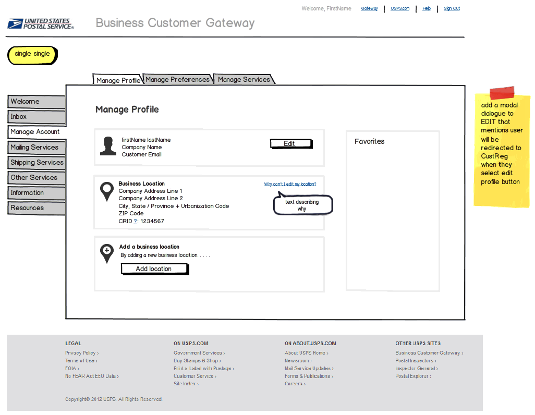The height and width of the screenshot is (415, 535).
Task: Open the Careers footer link
Action: pyautogui.click(x=295, y=384)
